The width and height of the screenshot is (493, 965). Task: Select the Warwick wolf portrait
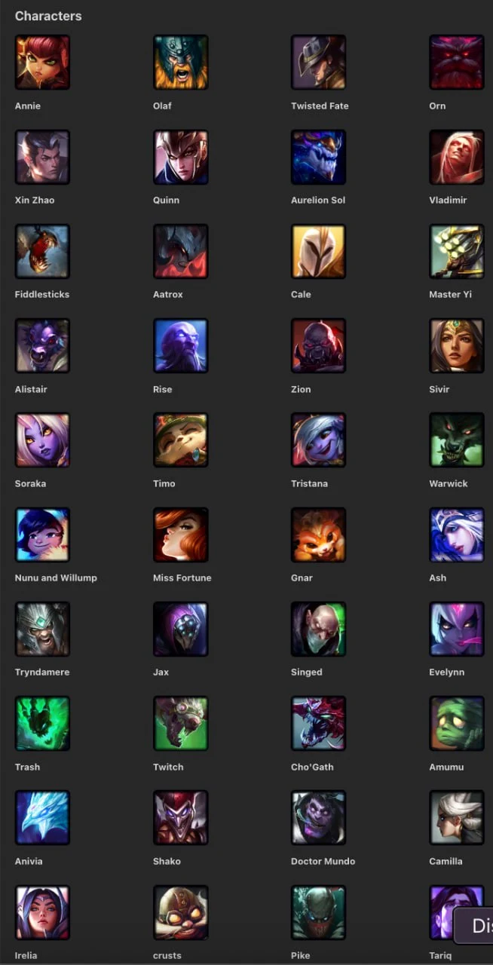coord(457,440)
